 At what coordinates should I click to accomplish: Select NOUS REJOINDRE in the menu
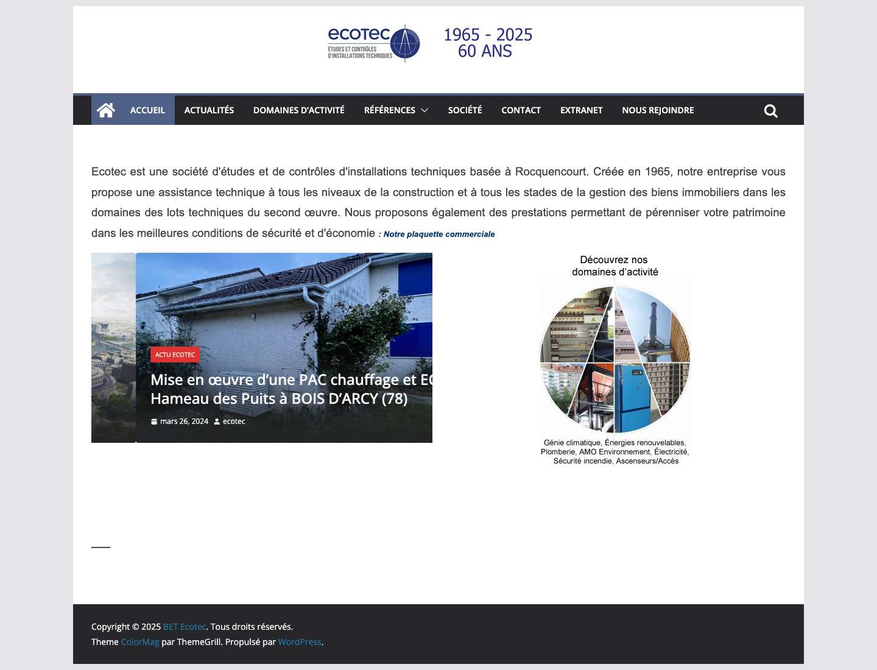[658, 110]
